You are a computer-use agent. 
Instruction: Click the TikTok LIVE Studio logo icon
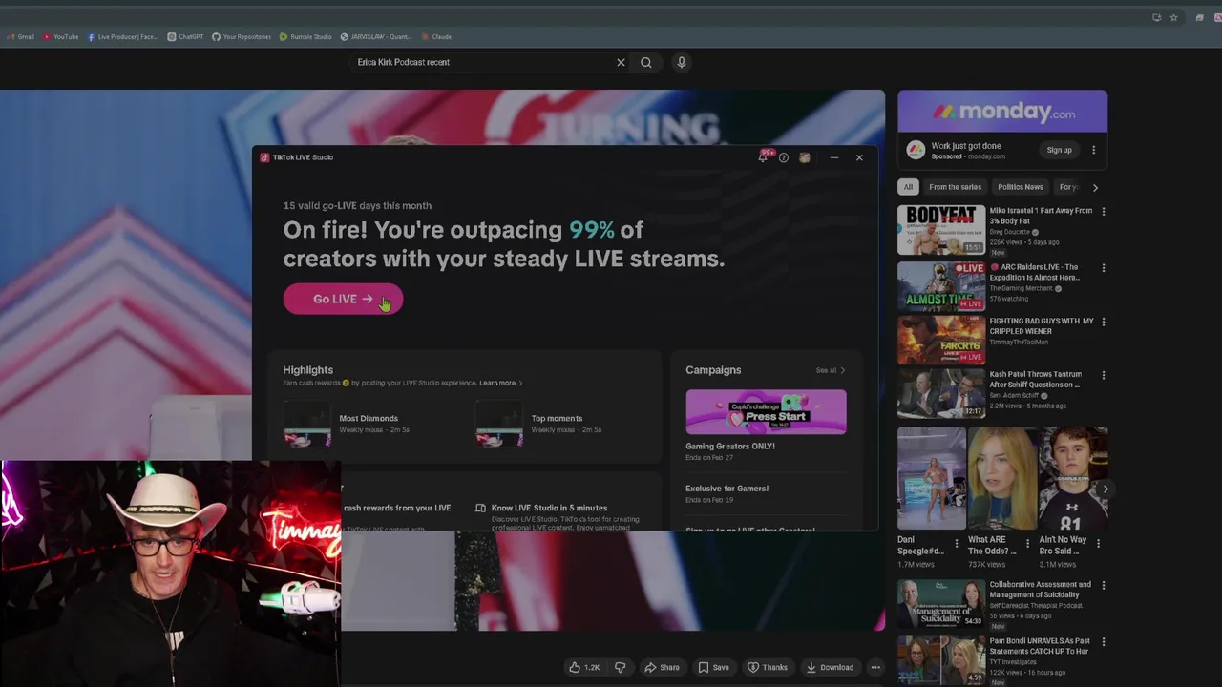[264, 157]
